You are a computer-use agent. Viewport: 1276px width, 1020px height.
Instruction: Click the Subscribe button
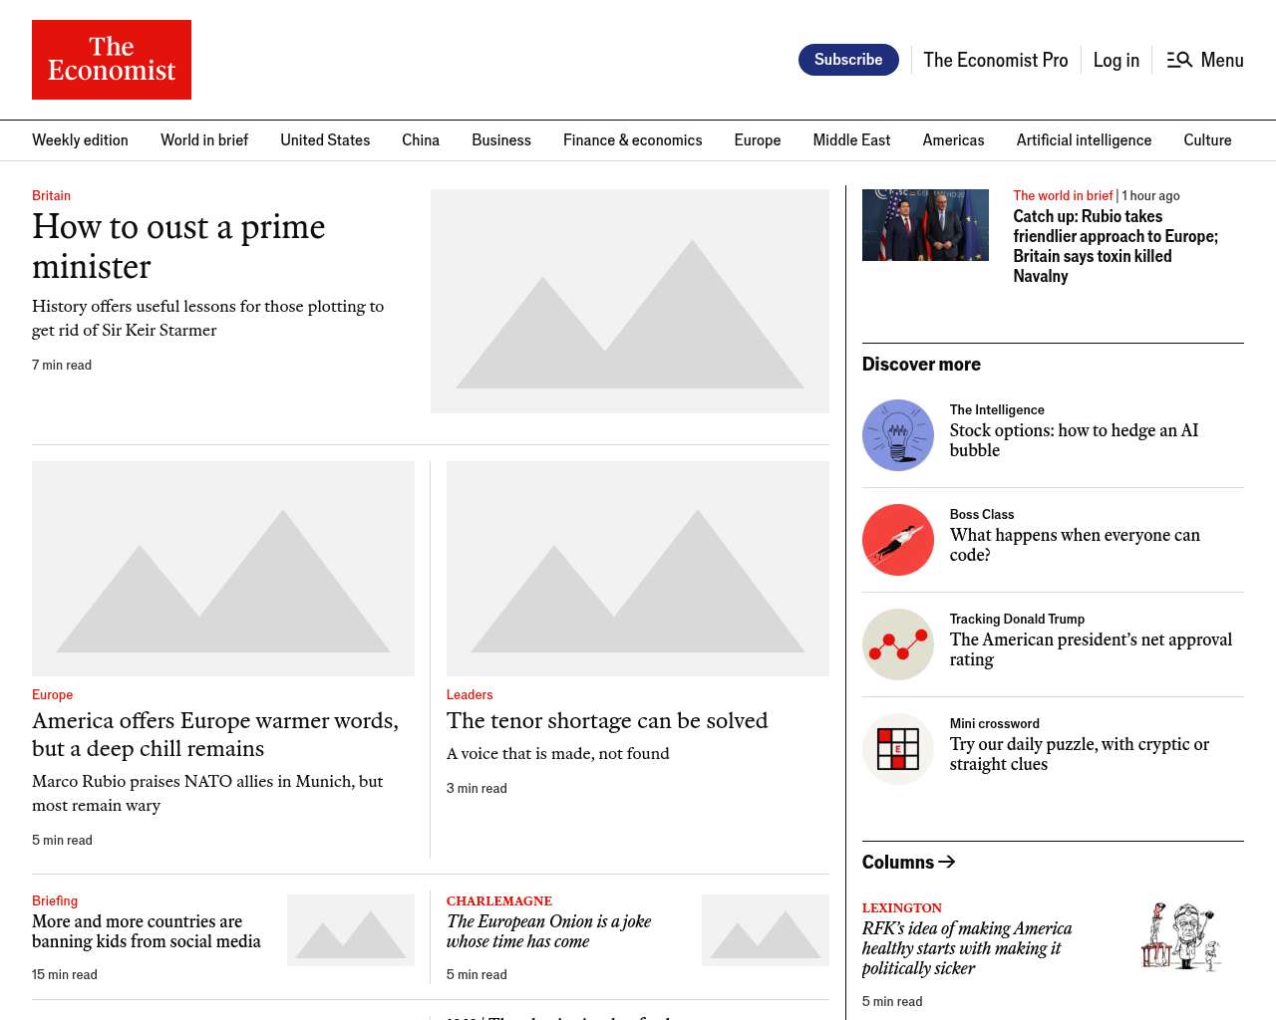pyautogui.click(x=848, y=60)
